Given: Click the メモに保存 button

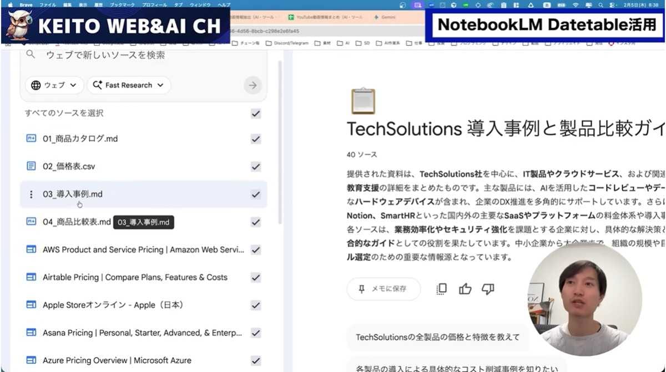Looking at the screenshot, I should tap(383, 288).
